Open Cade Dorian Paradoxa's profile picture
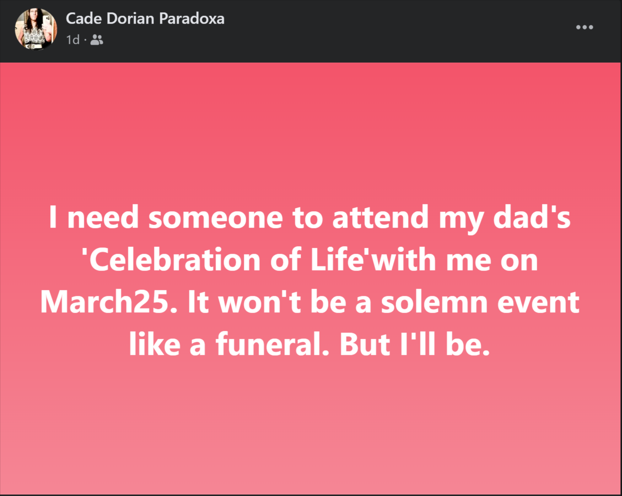The width and height of the screenshot is (622, 496). click(x=36, y=29)
